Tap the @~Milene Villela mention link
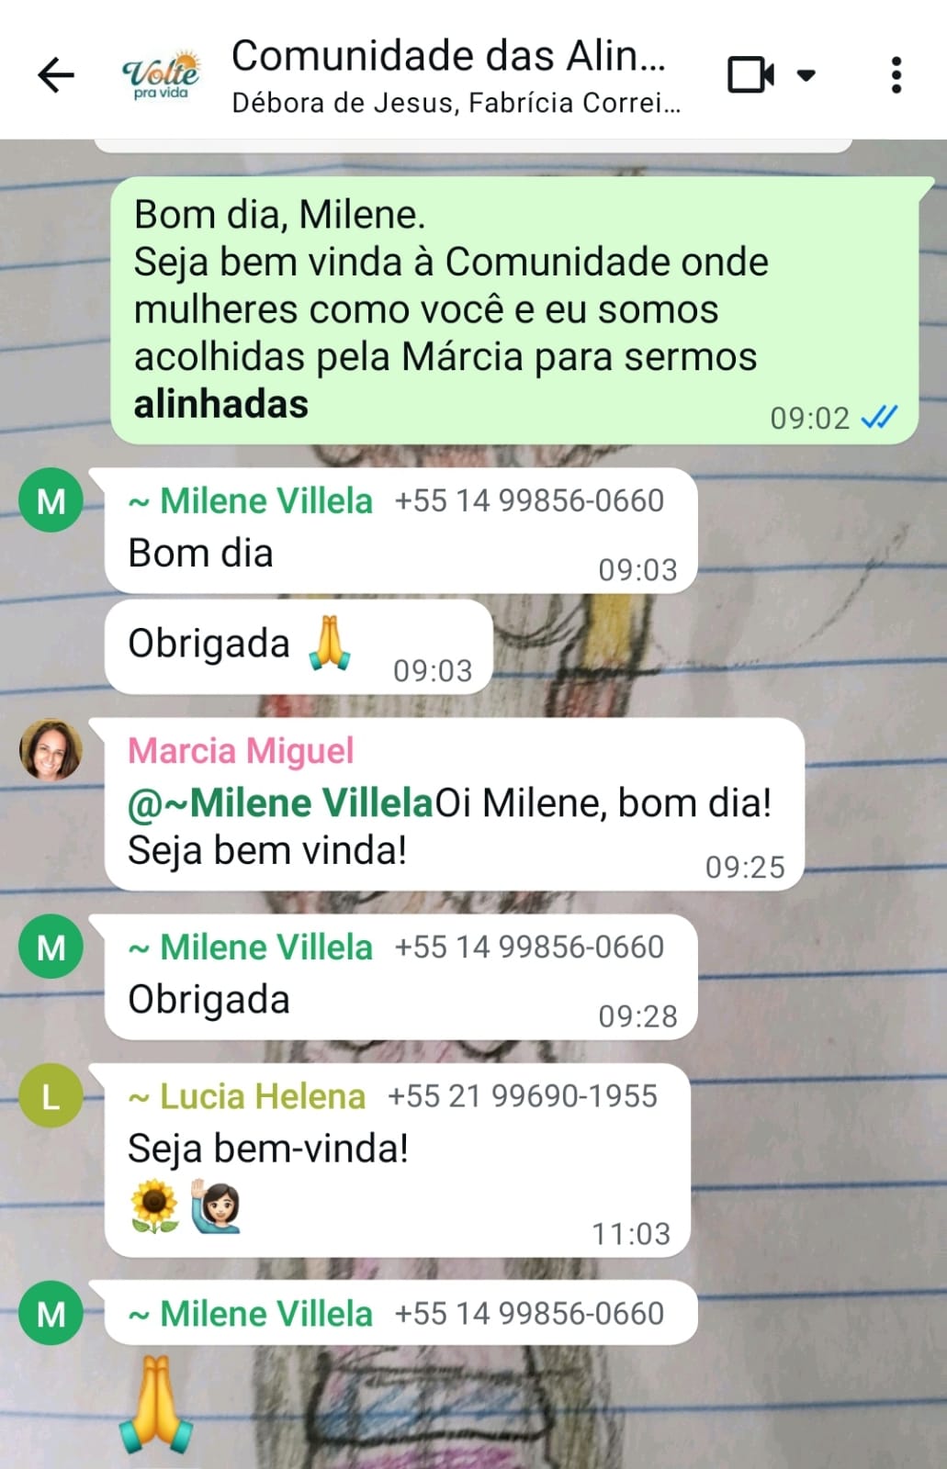 click(x=281, y=803)
